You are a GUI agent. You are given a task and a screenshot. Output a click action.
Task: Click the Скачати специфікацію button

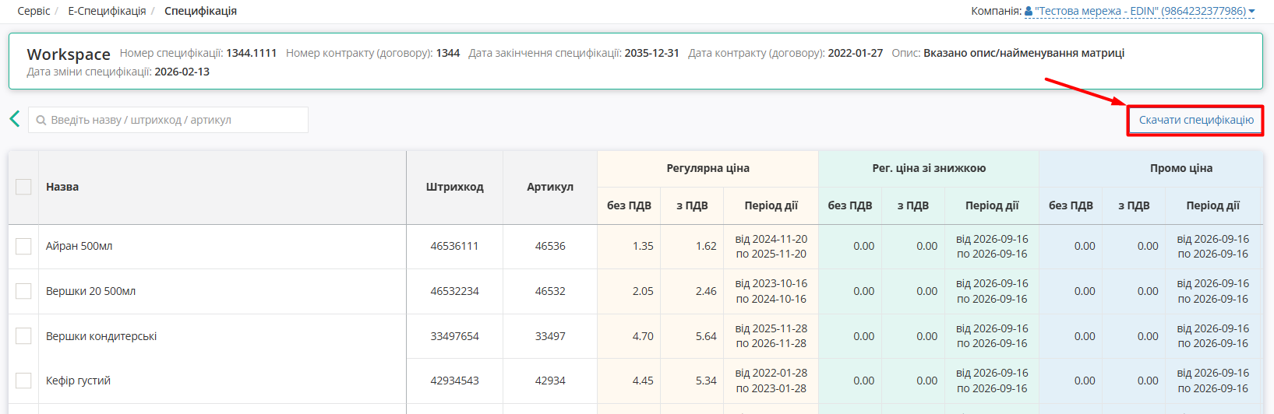1196,120
